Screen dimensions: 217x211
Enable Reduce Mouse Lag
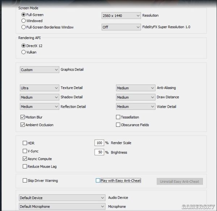pyautogui.click(x=25, y=166)
